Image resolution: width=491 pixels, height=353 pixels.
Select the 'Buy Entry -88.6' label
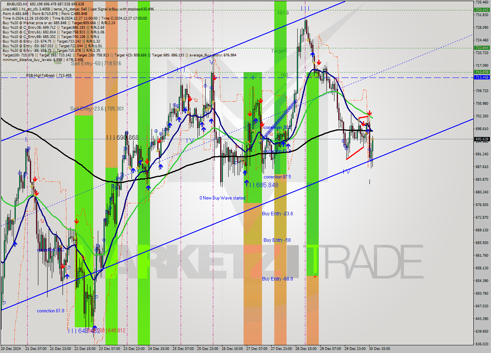pyautogui.click(x=277, y=279)
